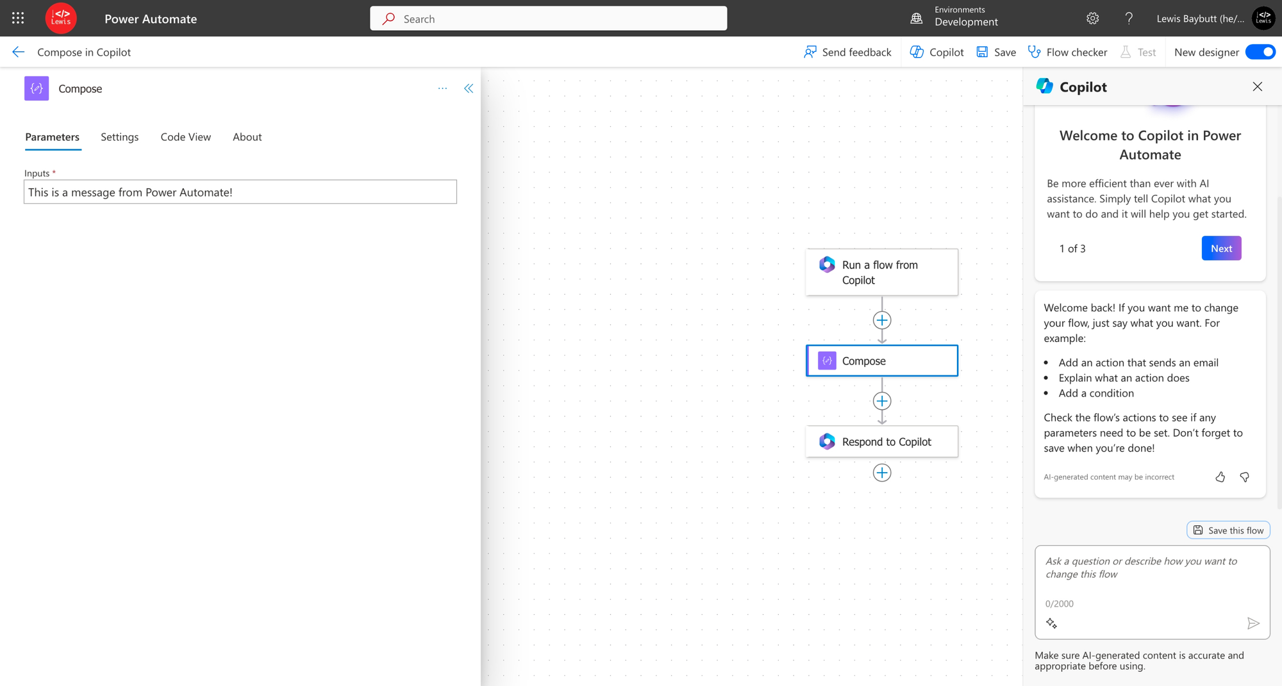The height and width of the screenshot is (686, 1282).
Task: Click the sparkle prompt suggestions icon
Action: coord(1051,623)
